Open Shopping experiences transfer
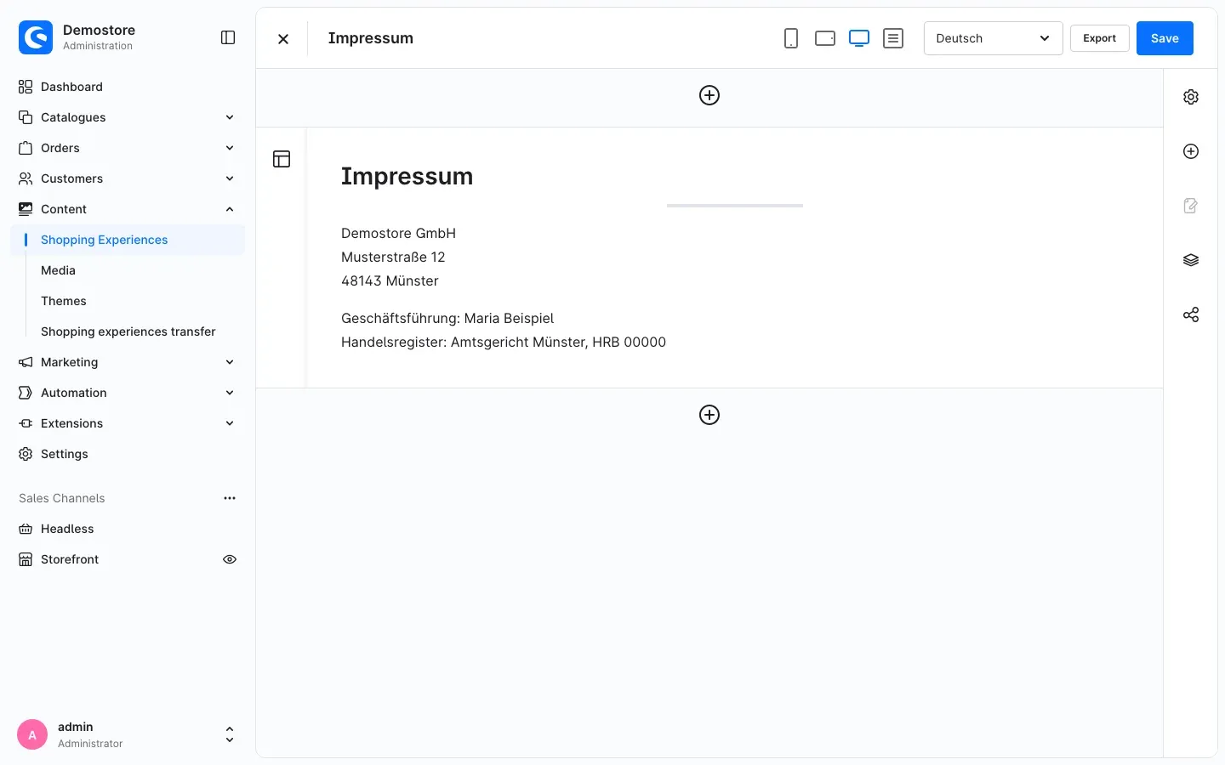Viewport: 1225px width, 765px height. [x=128, y=331]
